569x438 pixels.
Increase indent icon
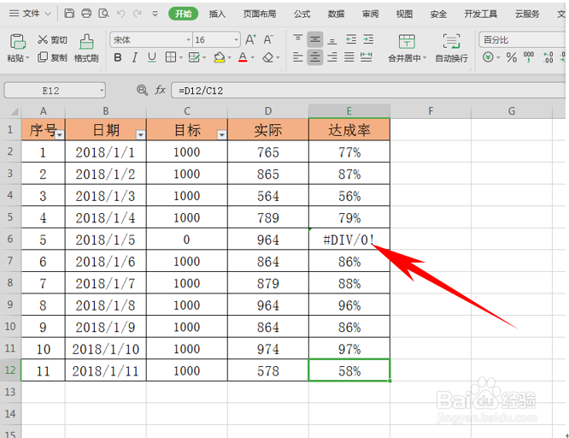tap(368, 39)
